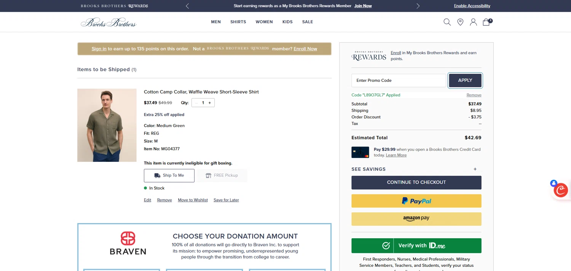Open the shopping bag icon
Screen dimensions: 571x271
click(487, 22)
